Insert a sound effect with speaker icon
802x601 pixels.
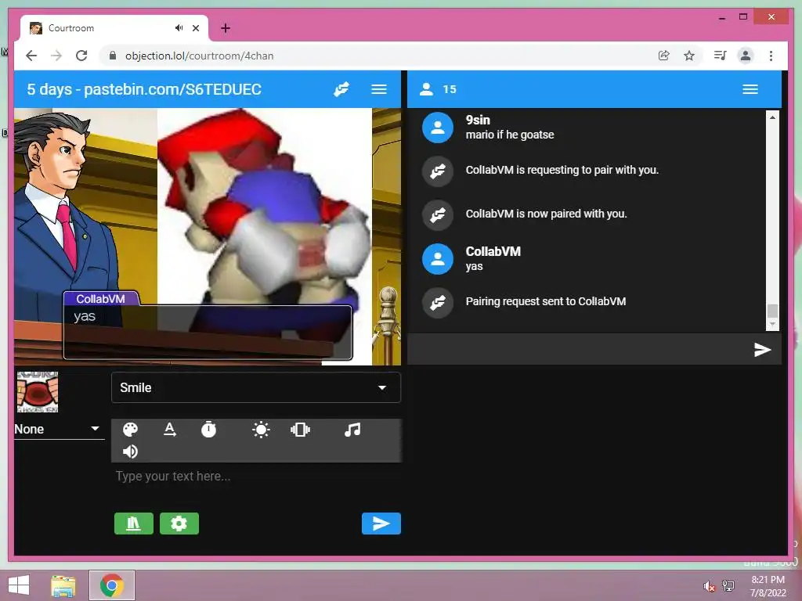[x=131, y=452]
